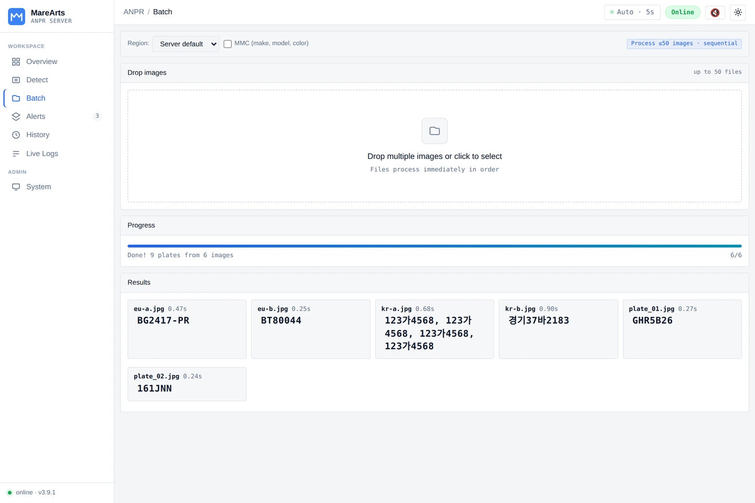The image size is (755, 503).
Task: Click the "up to 50 files" note
Action: (x=717, y=72)
